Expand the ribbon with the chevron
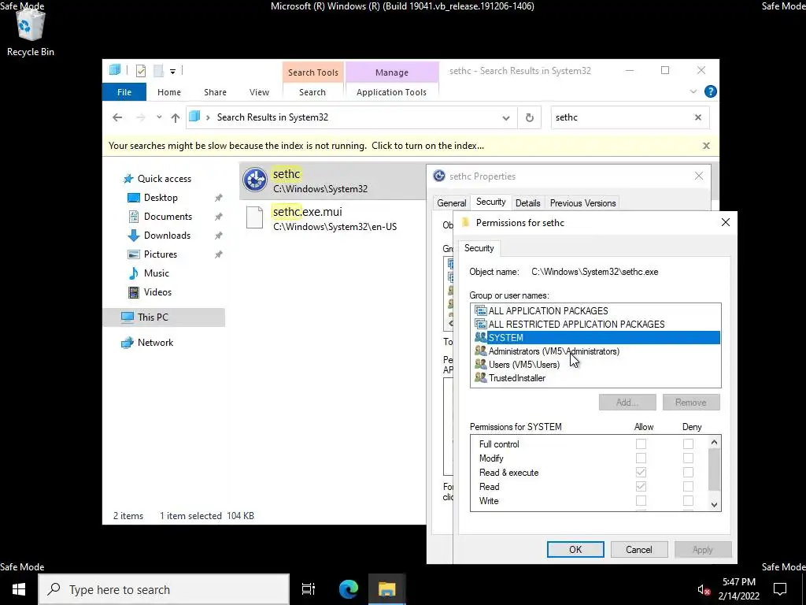This screenshot has width=806, height=605. tap(693, 91)
